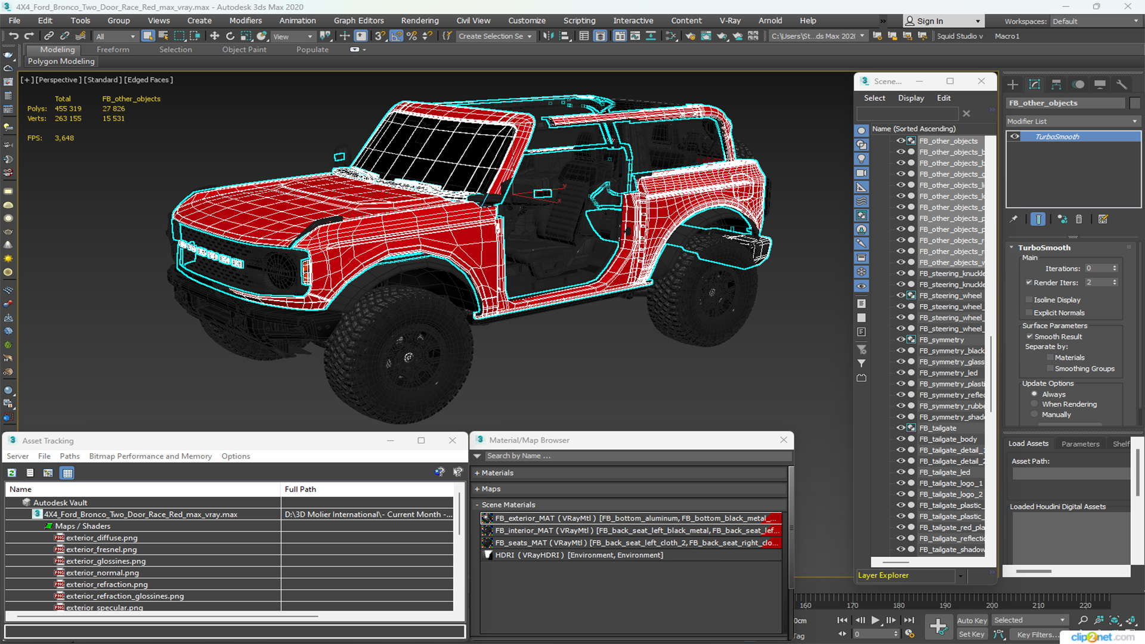
Task: Open the Modifiers menu
Action: coord(246,20)
